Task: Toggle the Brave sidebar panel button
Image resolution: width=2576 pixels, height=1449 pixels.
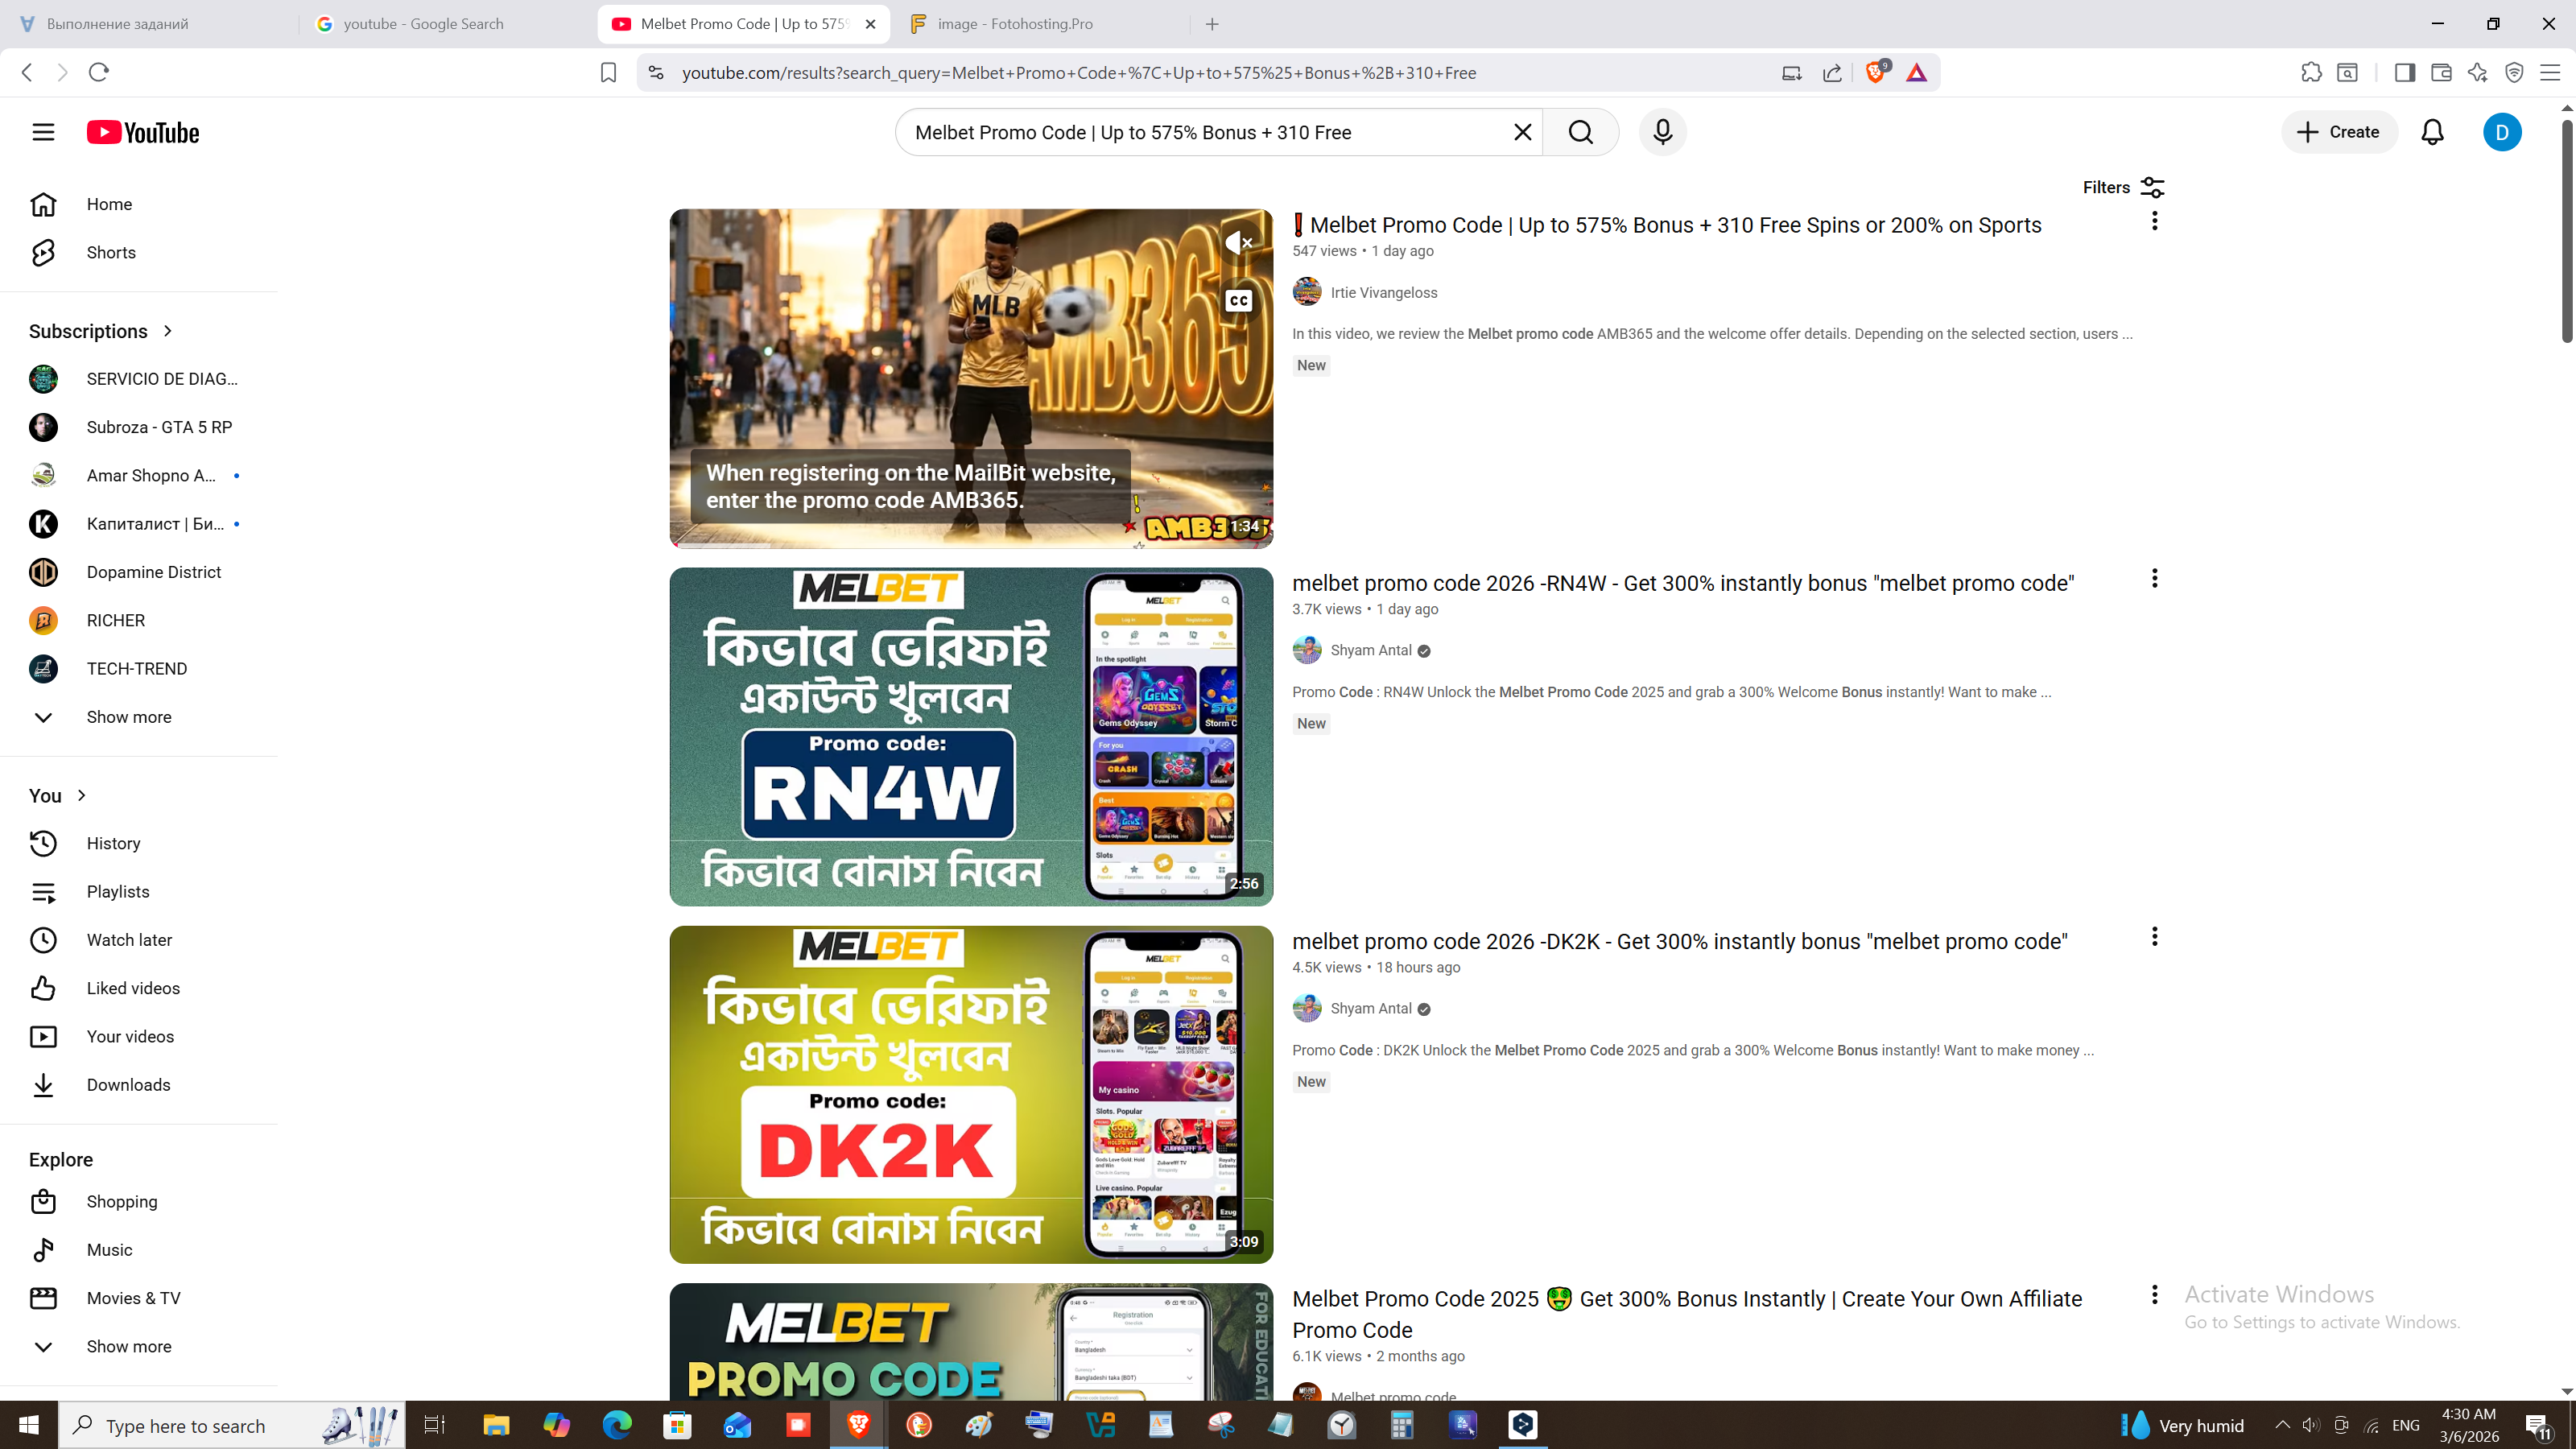Action: coord(2404,72)
